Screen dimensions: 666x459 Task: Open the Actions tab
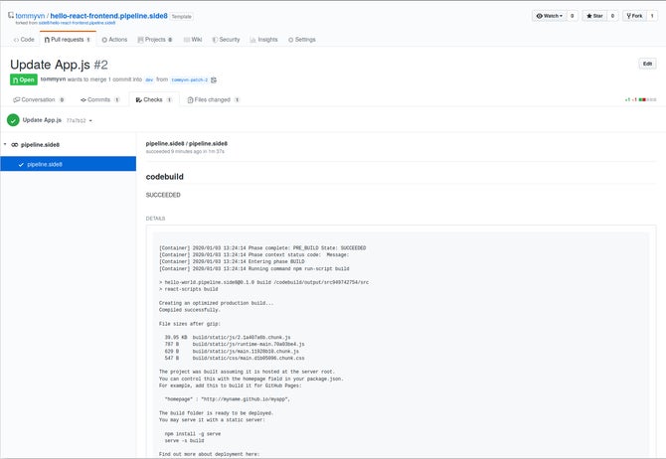point(114,40)
